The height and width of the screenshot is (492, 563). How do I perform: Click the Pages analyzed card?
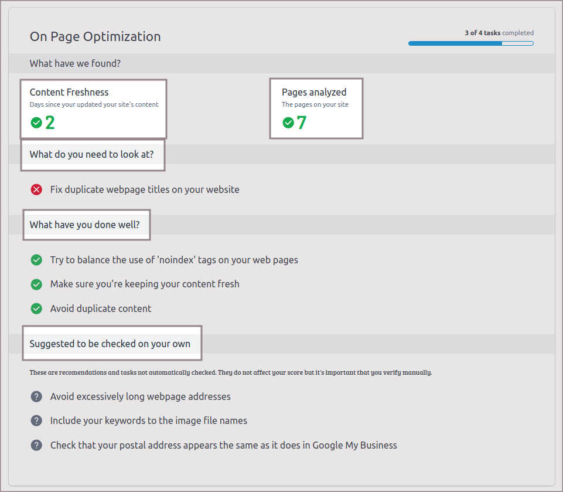point(316,108)
